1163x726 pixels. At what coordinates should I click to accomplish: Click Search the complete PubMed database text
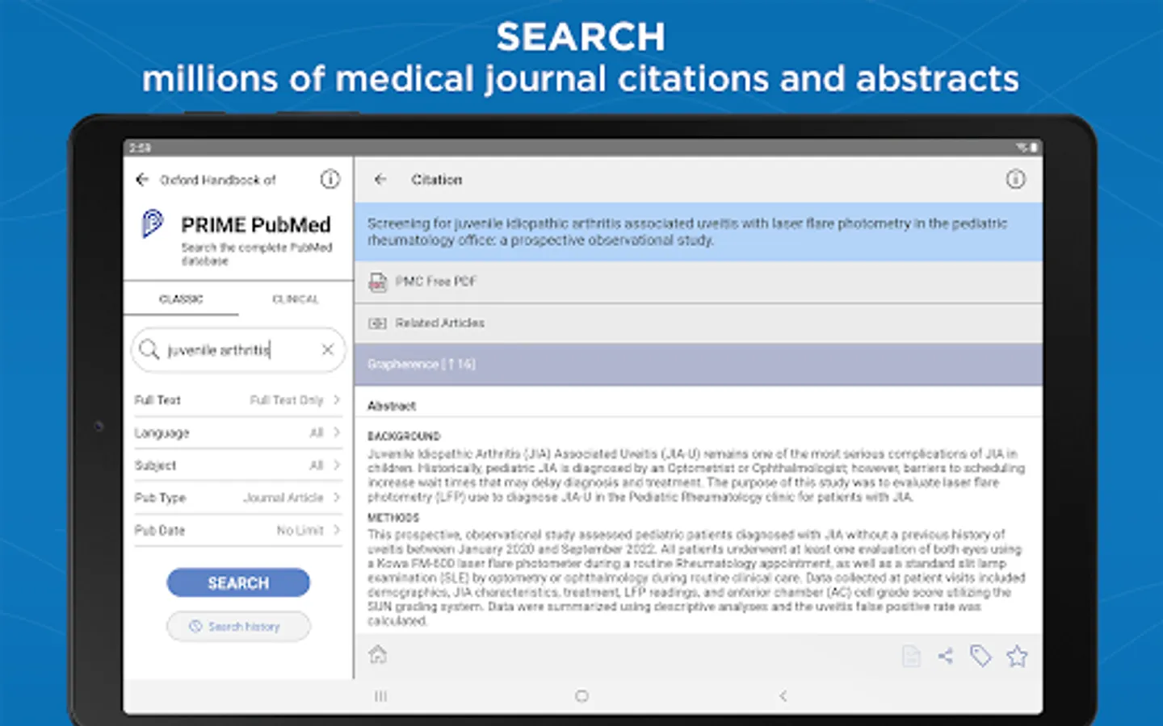[x=257, y=254]
